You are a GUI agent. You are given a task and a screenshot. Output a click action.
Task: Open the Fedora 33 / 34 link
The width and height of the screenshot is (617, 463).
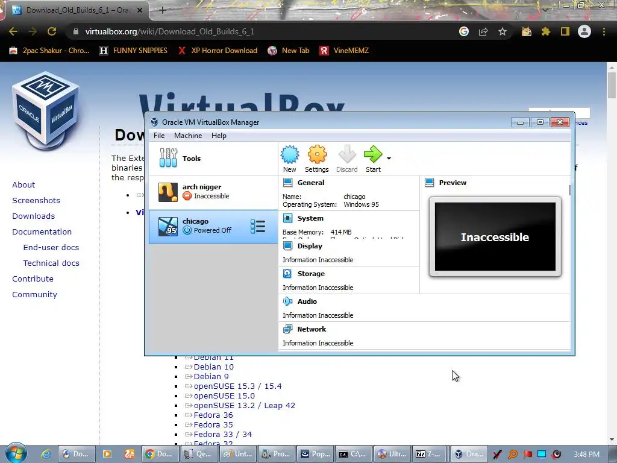click(223, 434)
